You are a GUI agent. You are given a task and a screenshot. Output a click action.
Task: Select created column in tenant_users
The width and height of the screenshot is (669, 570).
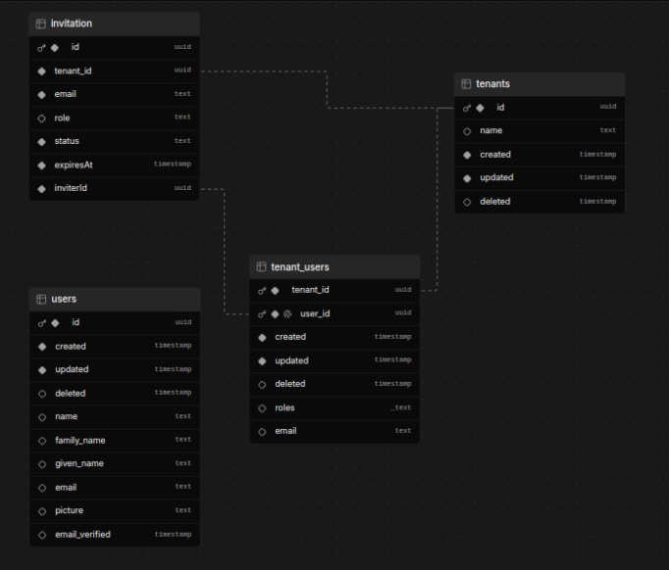pos(334,337)
